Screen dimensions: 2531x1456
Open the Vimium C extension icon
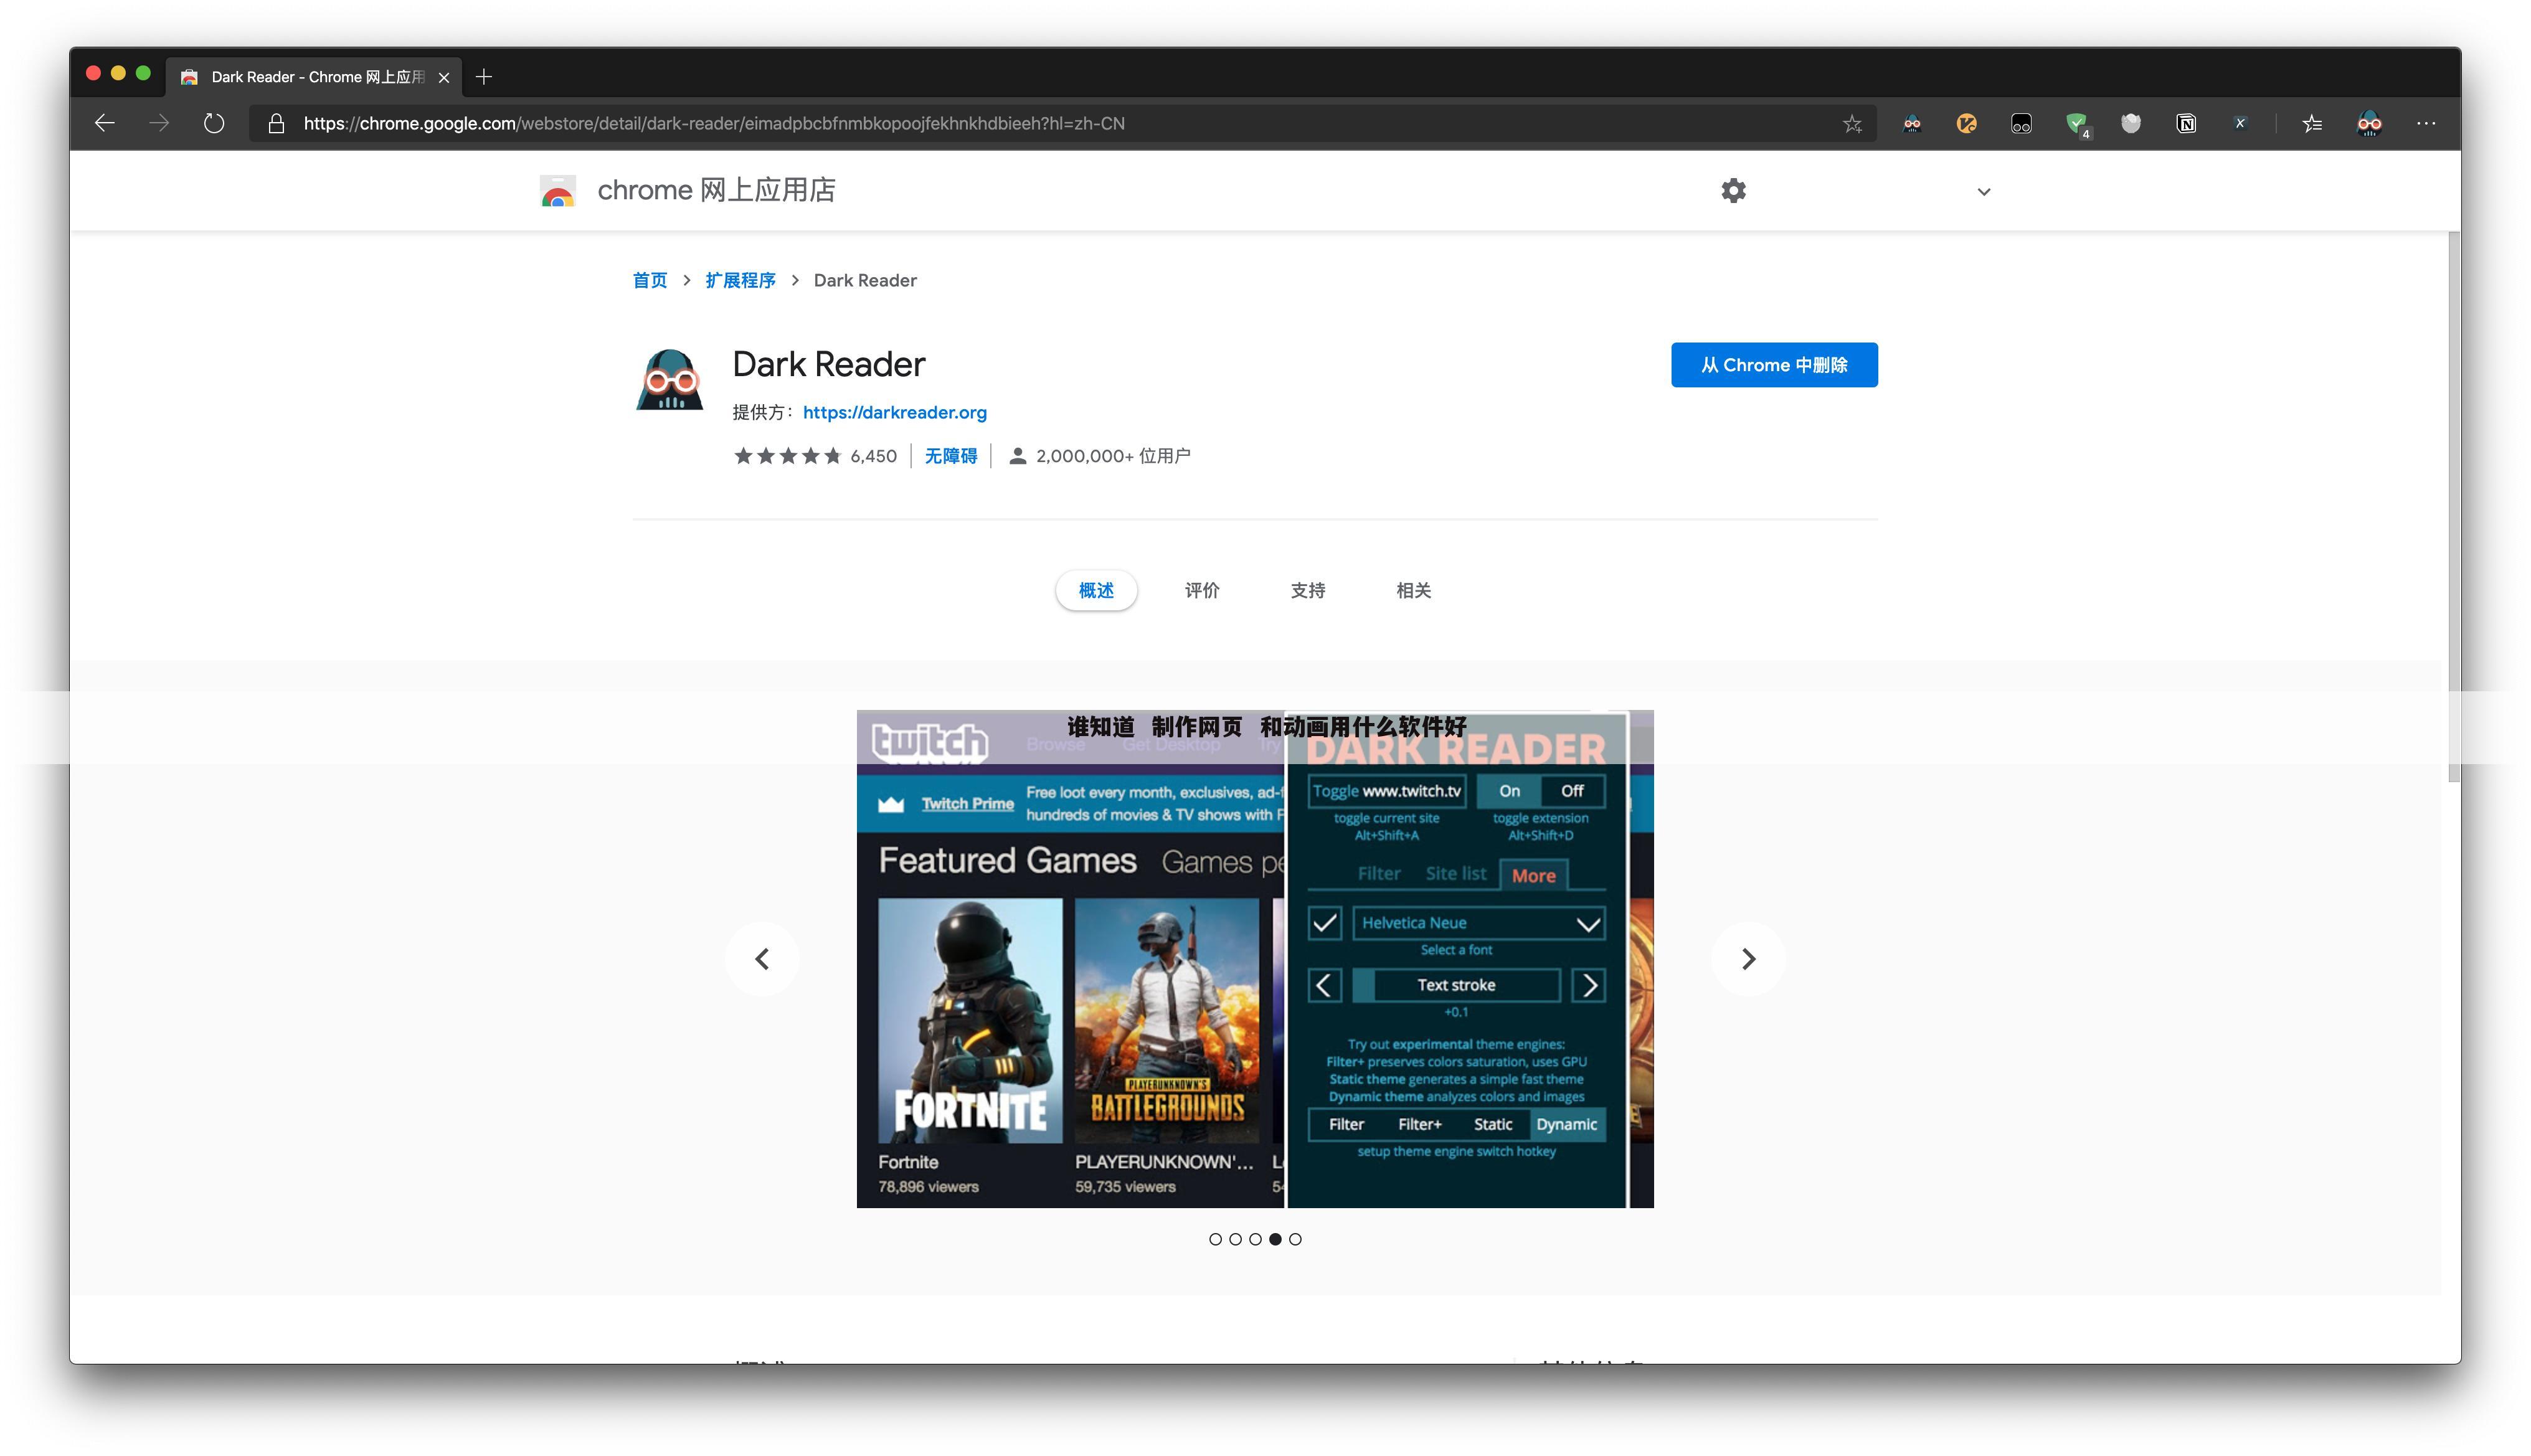tap(1966, 124)
